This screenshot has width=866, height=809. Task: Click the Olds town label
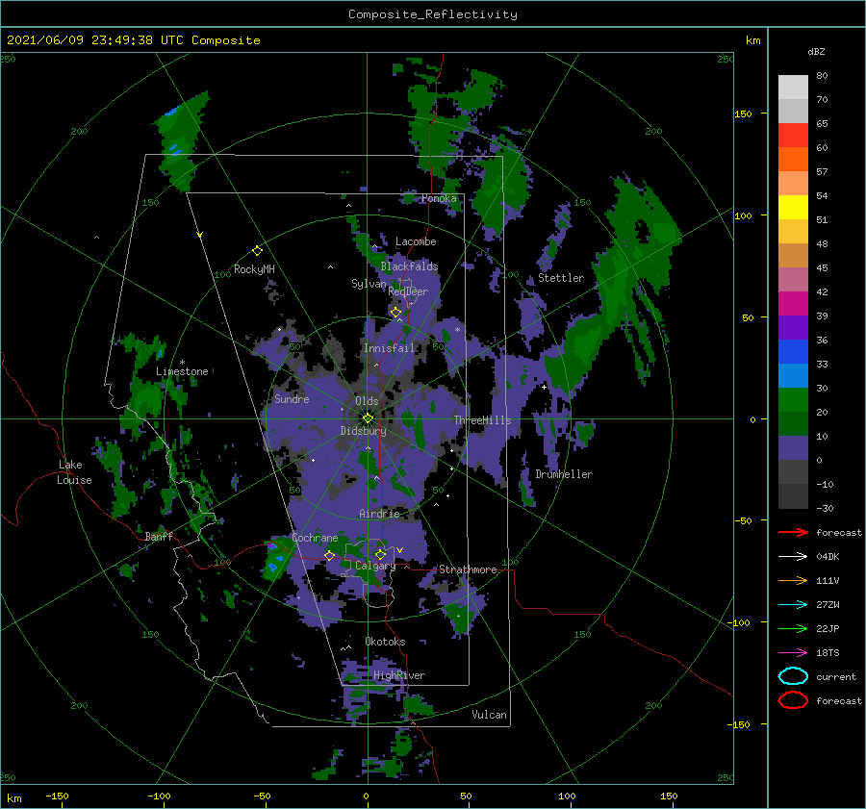click(367, 401)
